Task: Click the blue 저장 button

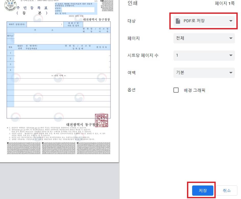Action: pyautogui.click(x=203, y=190)
